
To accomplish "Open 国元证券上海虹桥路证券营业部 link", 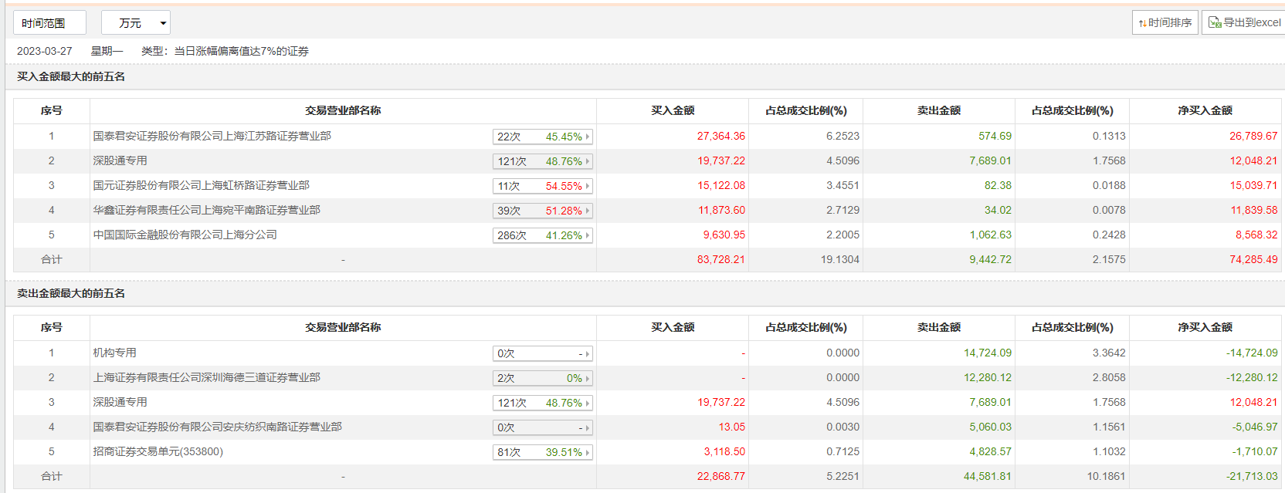I will (201, 185).
